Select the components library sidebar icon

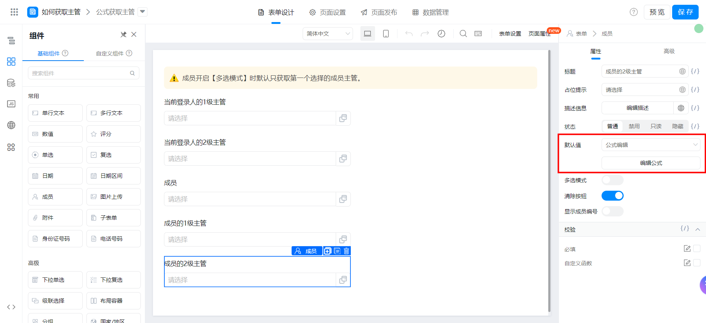tap(11, 61)
